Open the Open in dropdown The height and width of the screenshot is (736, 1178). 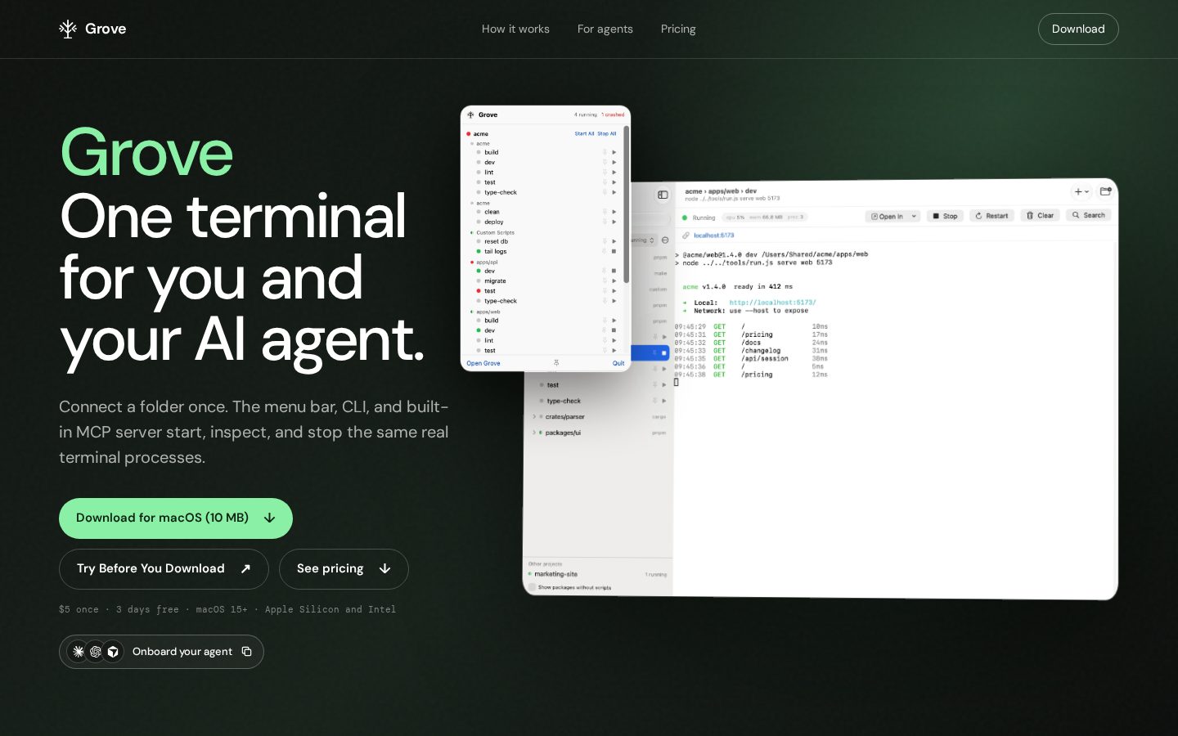coord(892,216)
